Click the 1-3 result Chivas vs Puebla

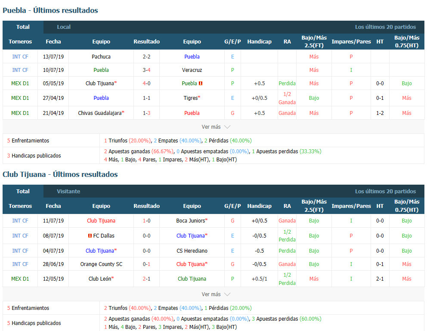146,113
